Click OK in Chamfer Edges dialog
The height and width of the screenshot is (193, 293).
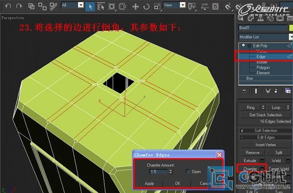[x=177, y=183]
